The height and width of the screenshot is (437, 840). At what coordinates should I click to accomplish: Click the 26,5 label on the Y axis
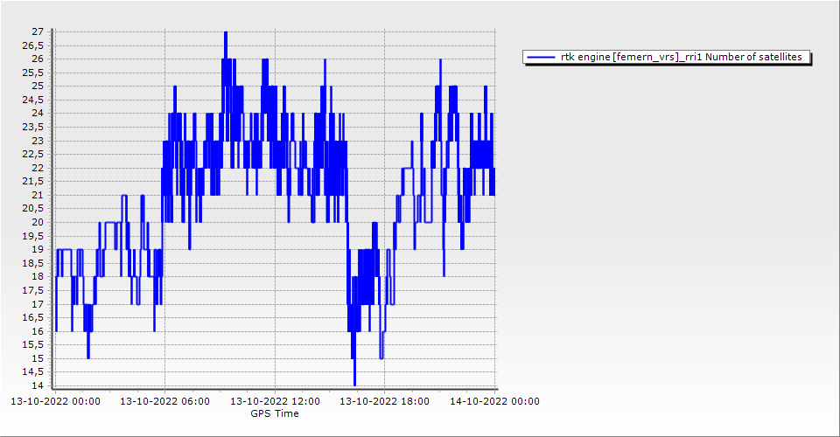pyautogui.click(x=33, y=45)
